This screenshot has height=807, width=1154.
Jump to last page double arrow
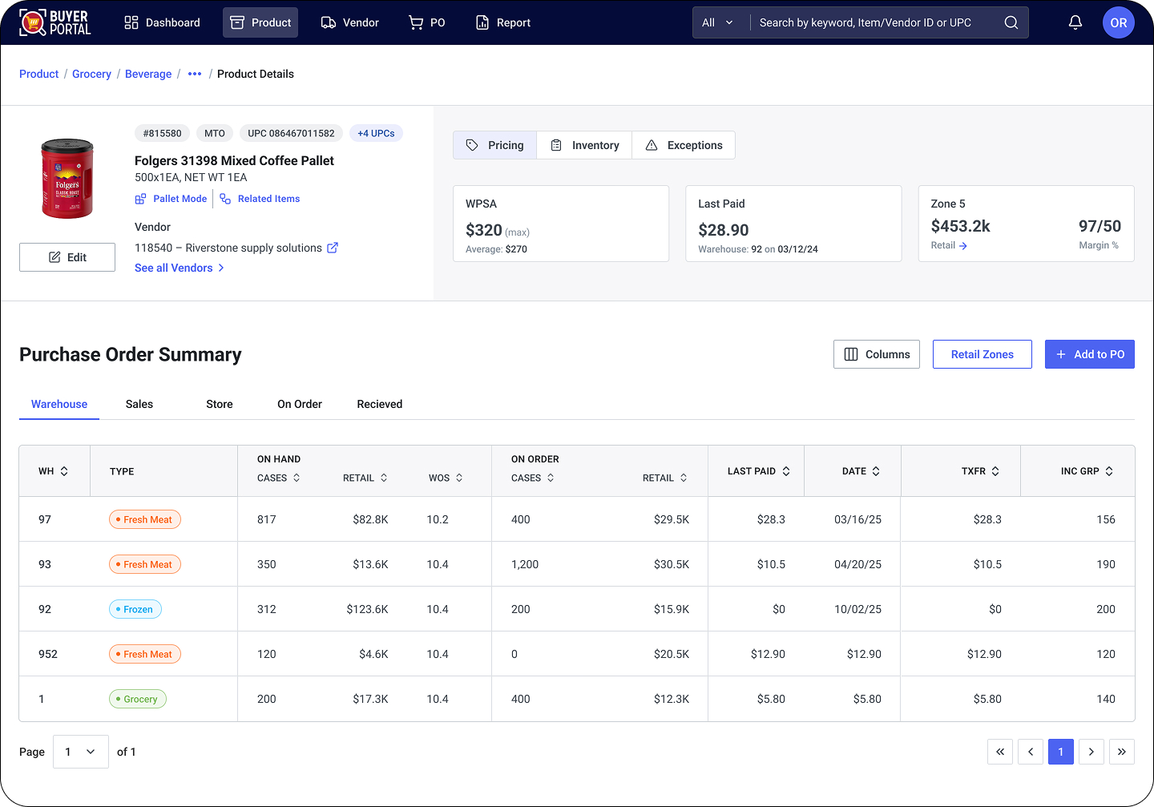[x=1121, y=752]
